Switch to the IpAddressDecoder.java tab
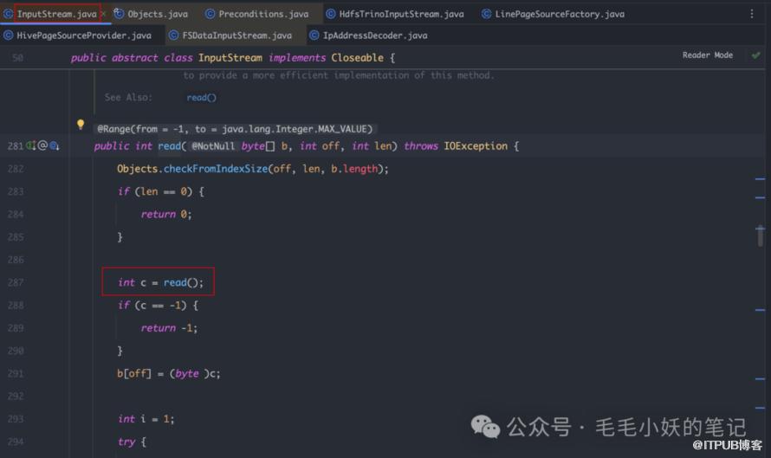Image resolution: width=771 pixels, height=458 pixels. (x=374, y=36)
